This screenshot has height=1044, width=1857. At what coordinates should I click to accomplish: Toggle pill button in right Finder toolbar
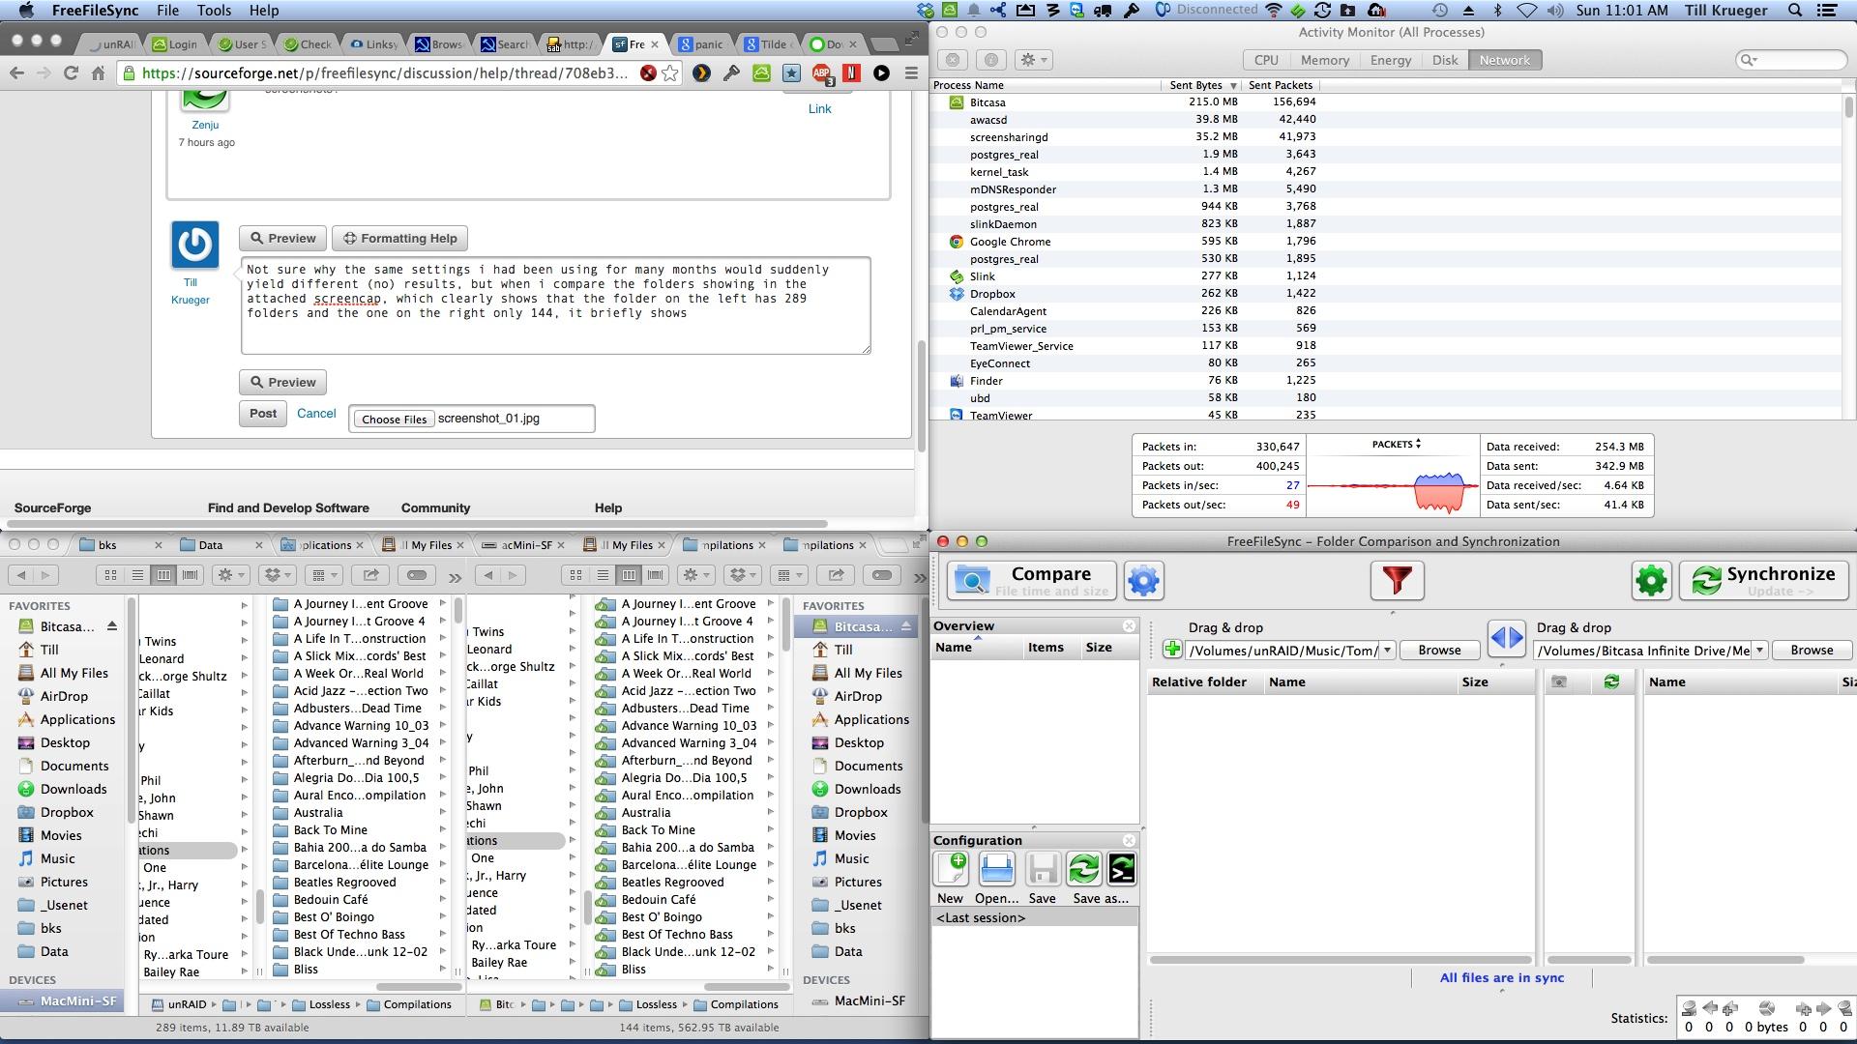click(882, 575)
